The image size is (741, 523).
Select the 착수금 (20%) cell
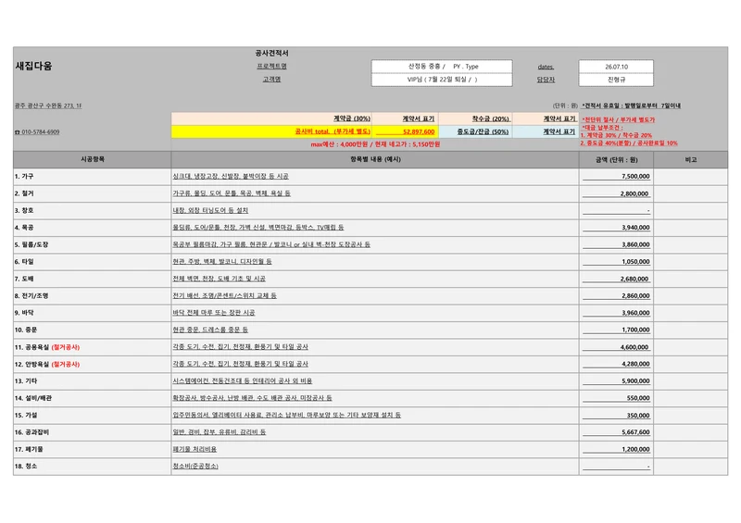pos(475,118)
